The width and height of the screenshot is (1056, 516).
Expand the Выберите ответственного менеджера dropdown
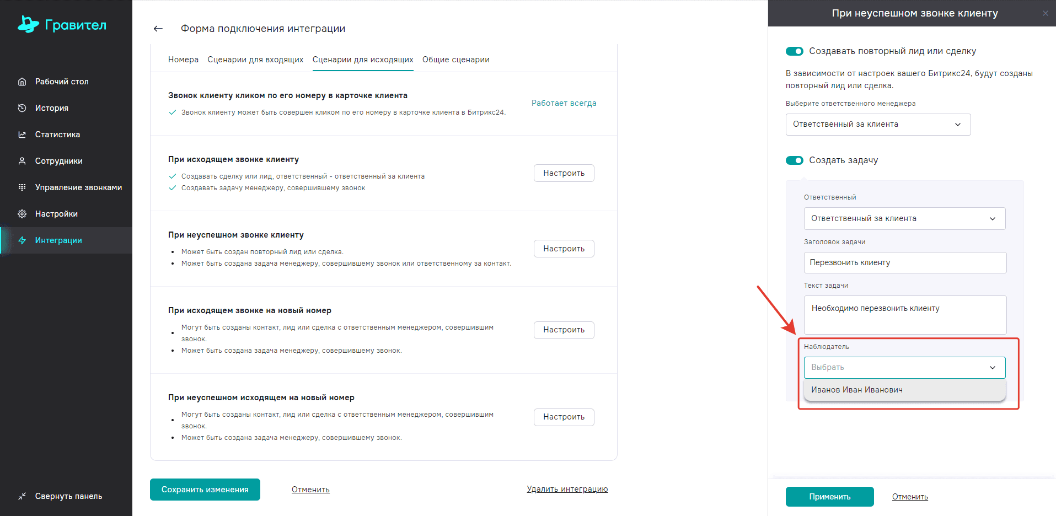[878, 125]
